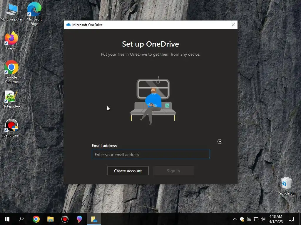Click in the Email address field
The height and width of the screenshot is (225, 301).
click(151, 154)
